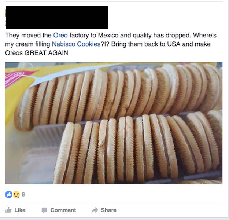This screenshot has width=229, height=220.
Task: Click the Comment text button
Action: (x=63, y=210)
